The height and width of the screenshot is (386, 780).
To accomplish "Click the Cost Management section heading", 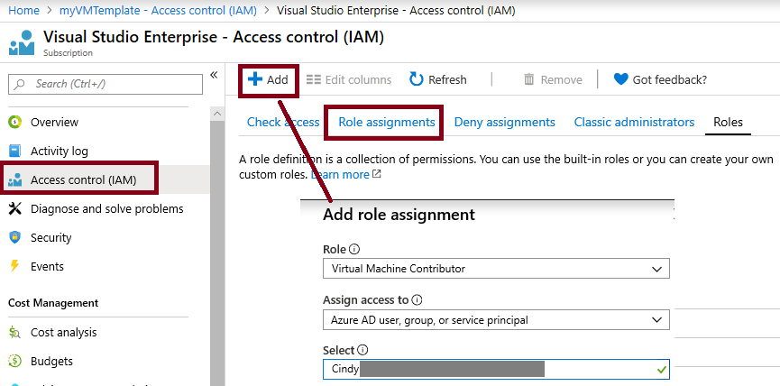I will point(53,303).
